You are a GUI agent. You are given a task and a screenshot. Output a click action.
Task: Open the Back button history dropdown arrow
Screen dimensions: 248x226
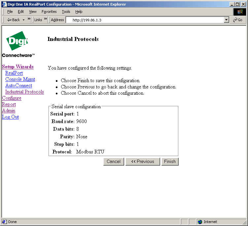(24, 20)
